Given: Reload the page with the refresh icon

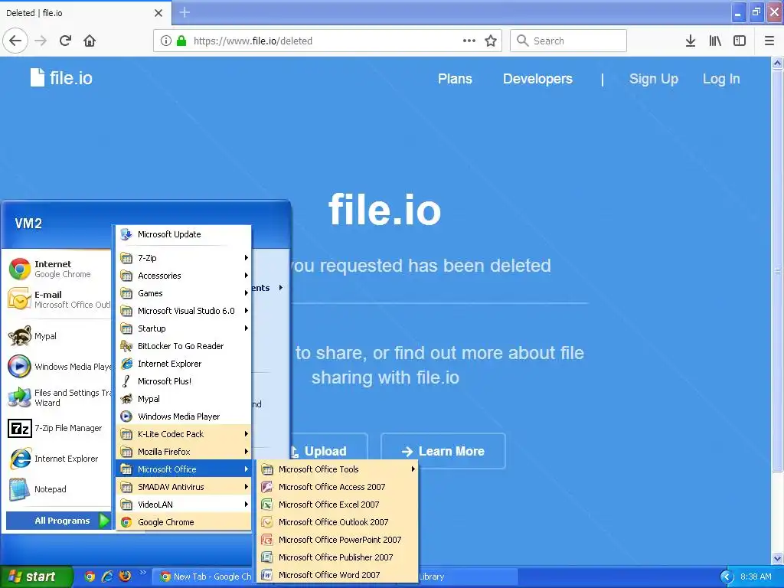Looking at the screenshot, I should [65, 41].
